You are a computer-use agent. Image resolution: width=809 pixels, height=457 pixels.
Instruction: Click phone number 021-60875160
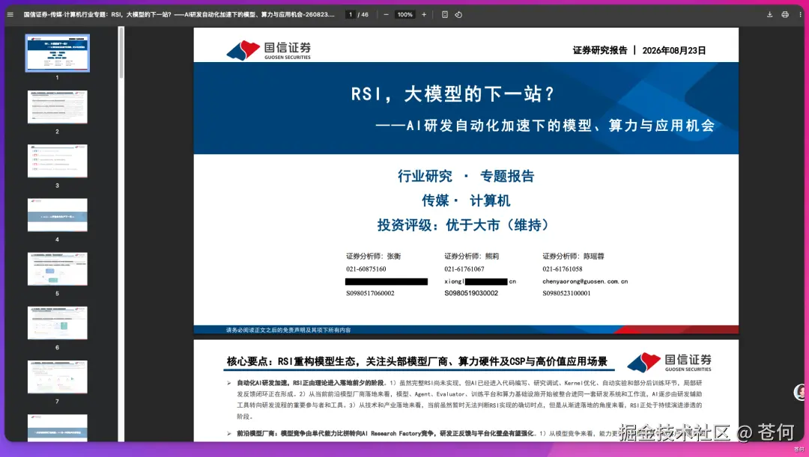pos(366,269)
